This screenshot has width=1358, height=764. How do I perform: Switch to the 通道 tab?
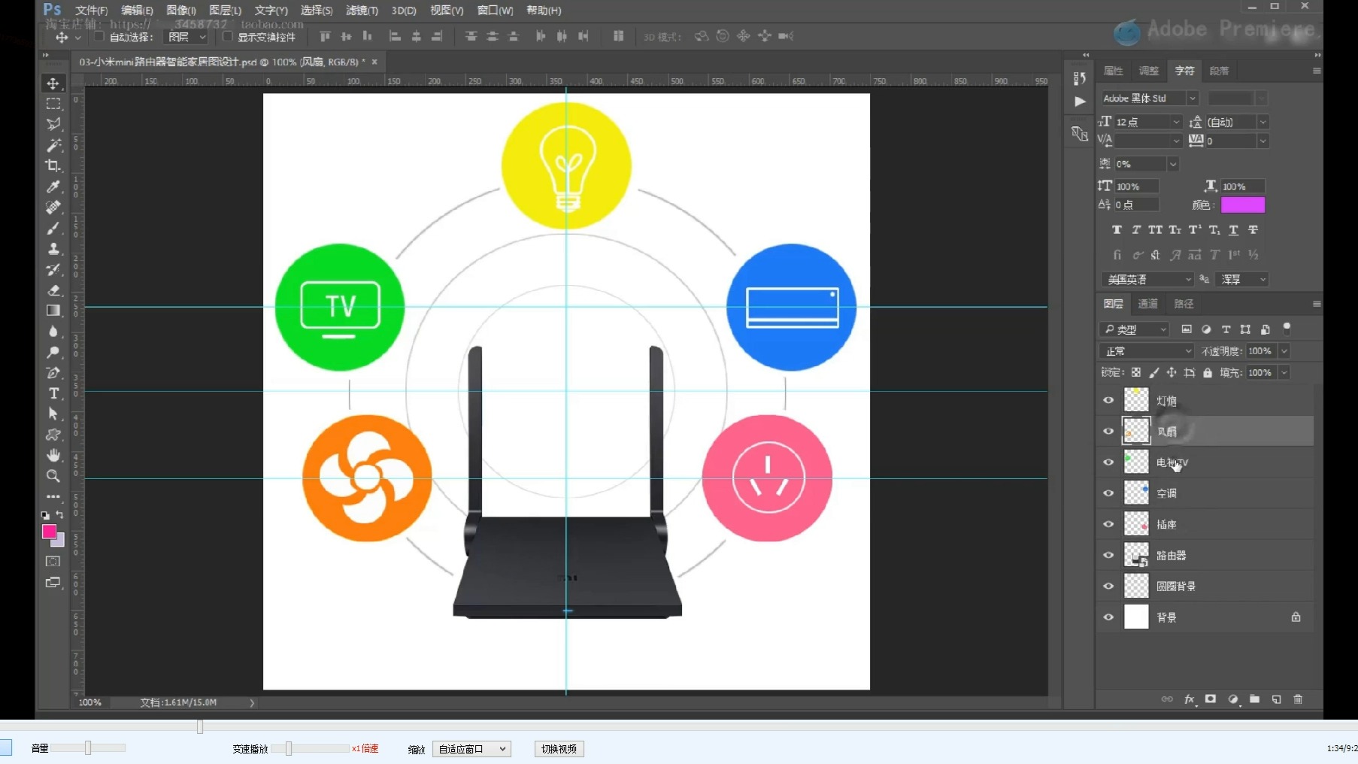pyautogui.click(x=1148, y=304)
